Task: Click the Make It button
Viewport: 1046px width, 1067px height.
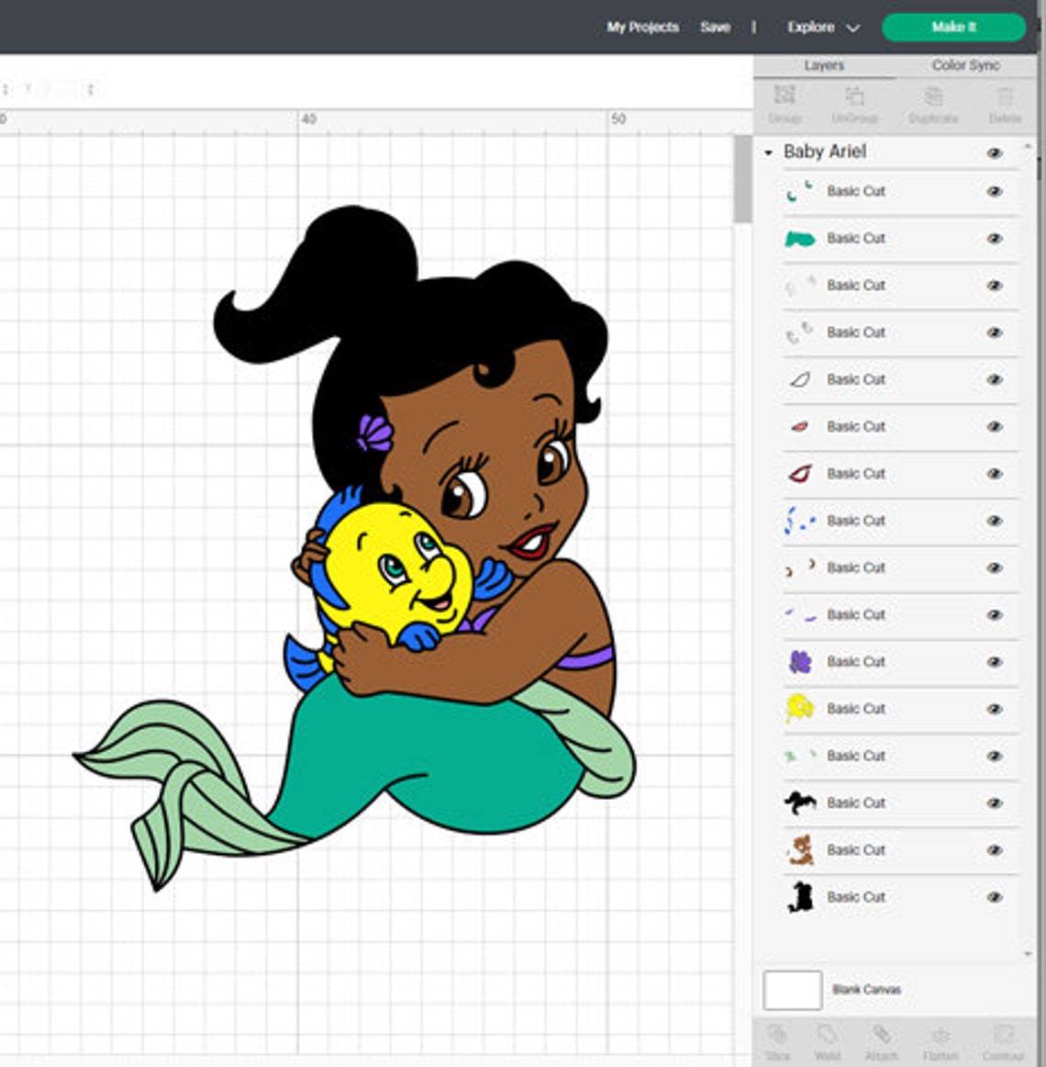Action: pyautogui.click(x=955, y=28)
